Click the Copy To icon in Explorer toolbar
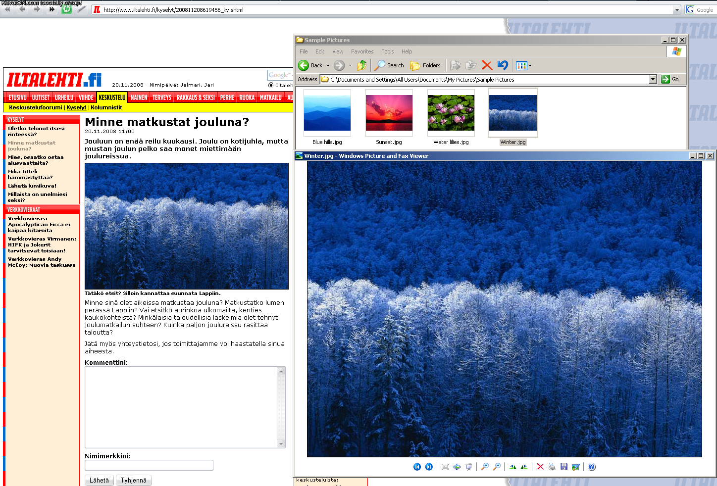Image resolution: width=717 pixels, height=486 pixels. point(471,65)
